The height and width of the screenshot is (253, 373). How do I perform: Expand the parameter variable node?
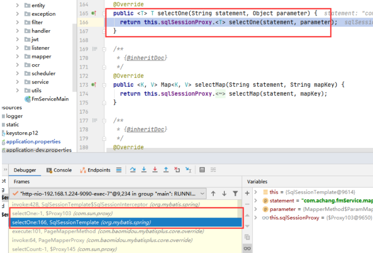(256, 209)
